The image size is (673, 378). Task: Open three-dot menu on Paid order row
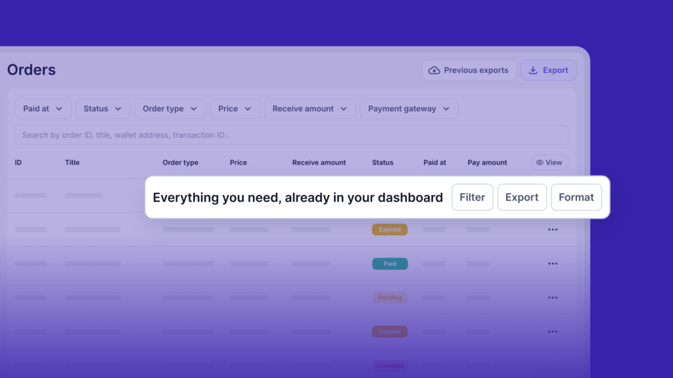(x=552, y=264)
